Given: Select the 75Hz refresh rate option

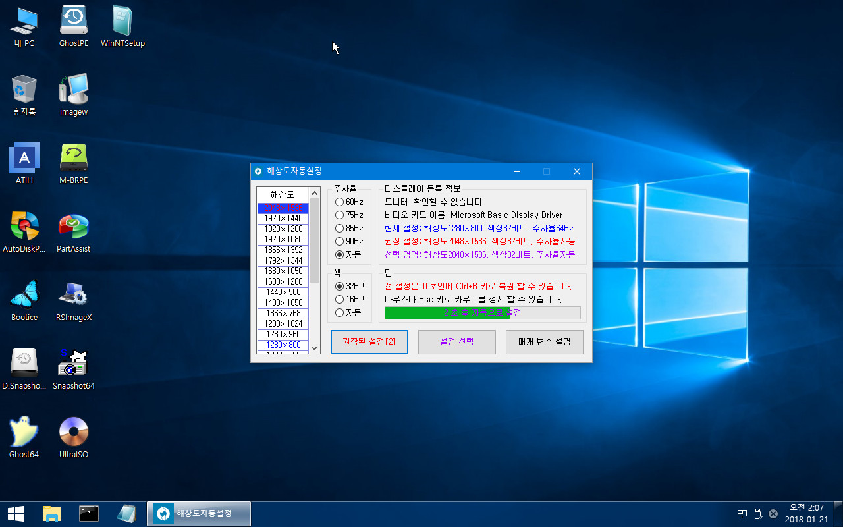Looking at the screenshot, I should (349, 215).
